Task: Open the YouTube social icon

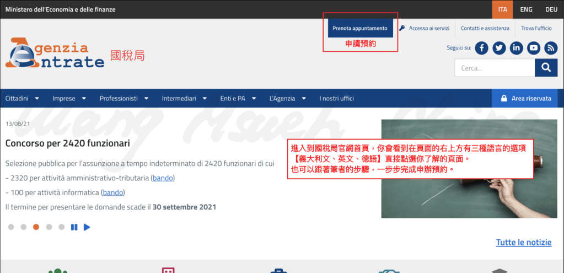Action: [x=533, y=48]
